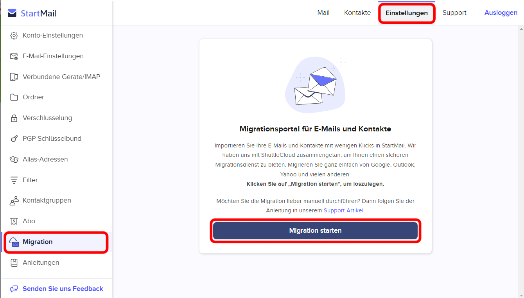
Task: Select the Einstellungen tab
Action: point(407,13)
